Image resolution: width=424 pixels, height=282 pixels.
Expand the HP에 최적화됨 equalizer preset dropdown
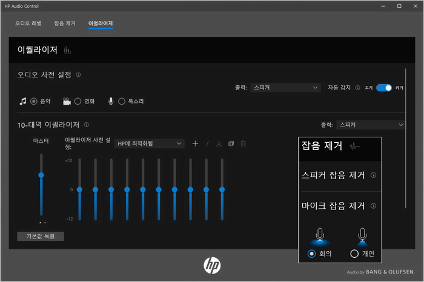[x=150, y=143]
